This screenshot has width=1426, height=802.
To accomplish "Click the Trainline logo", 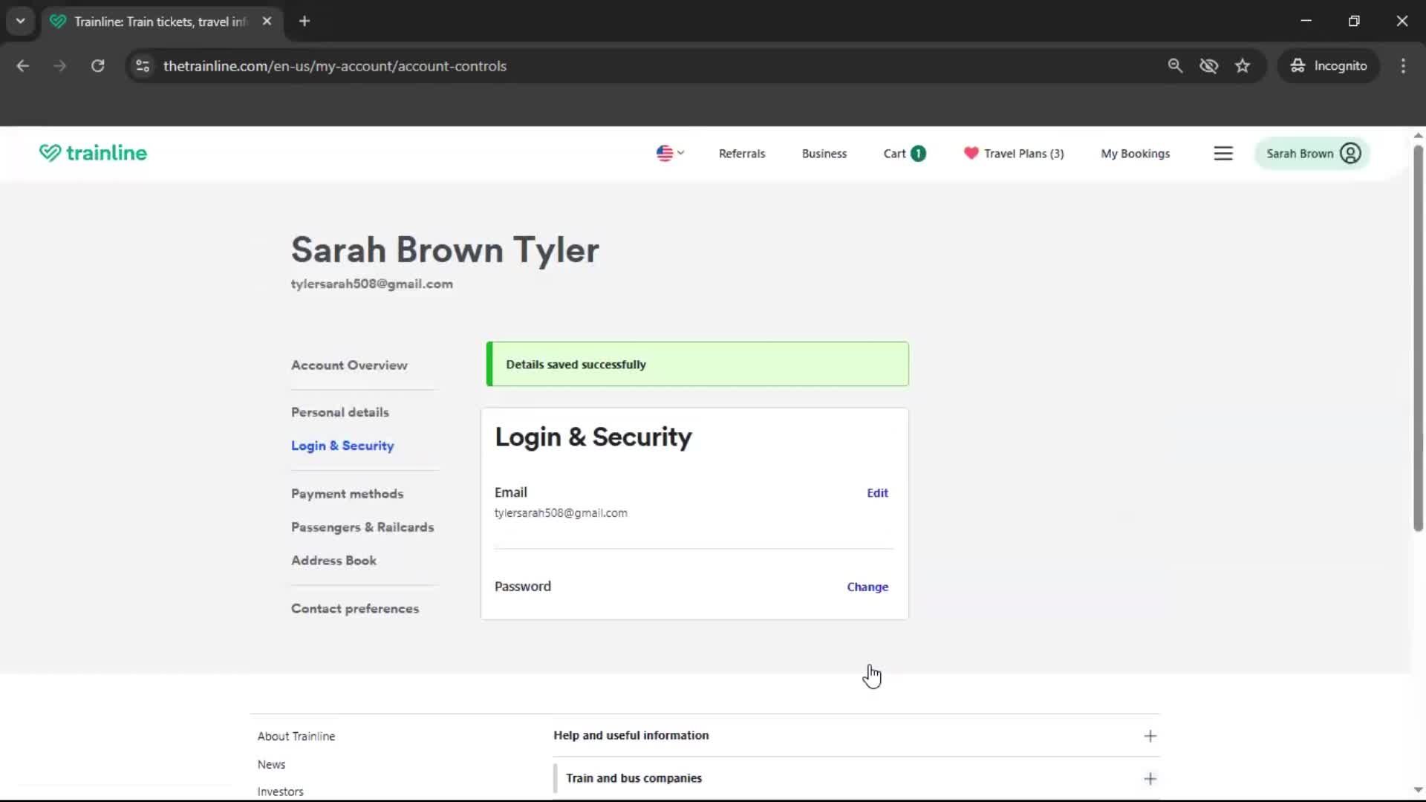I will coord(92,153).
